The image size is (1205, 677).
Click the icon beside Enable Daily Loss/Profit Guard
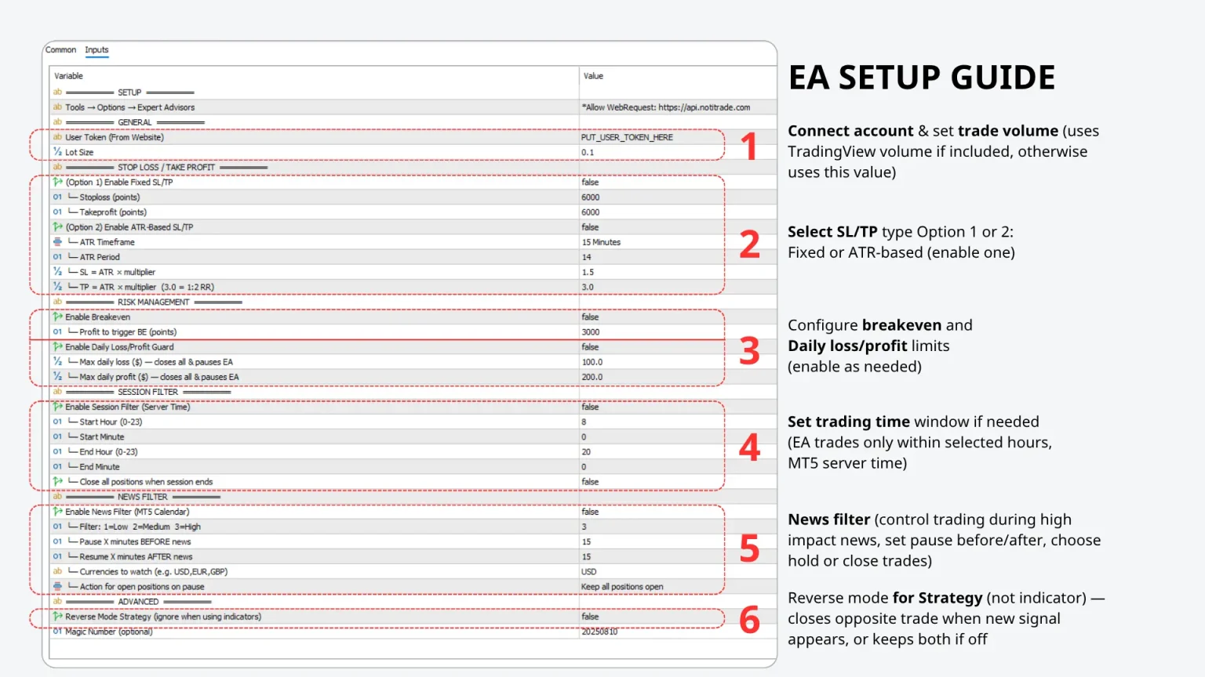coord(57,346)
